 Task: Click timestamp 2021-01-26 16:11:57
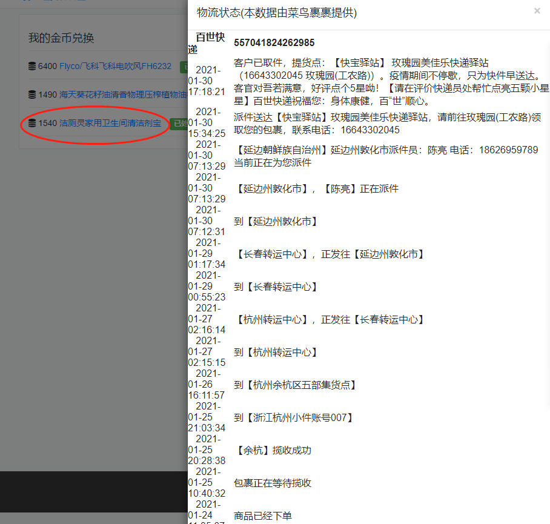(x=207, y=385)
